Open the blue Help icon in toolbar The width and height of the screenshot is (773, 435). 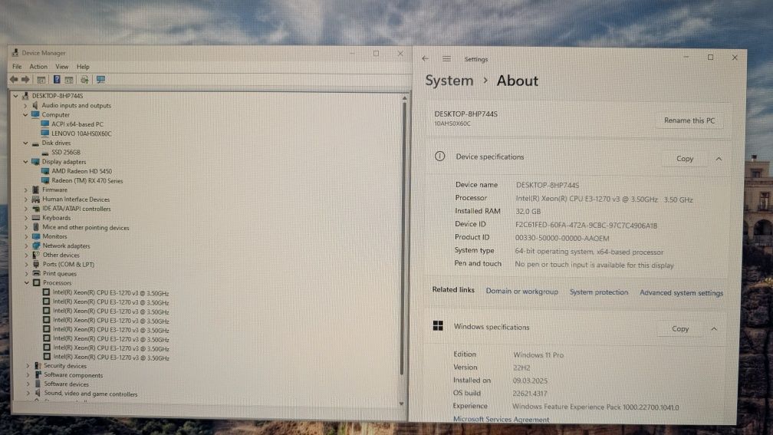57,80
